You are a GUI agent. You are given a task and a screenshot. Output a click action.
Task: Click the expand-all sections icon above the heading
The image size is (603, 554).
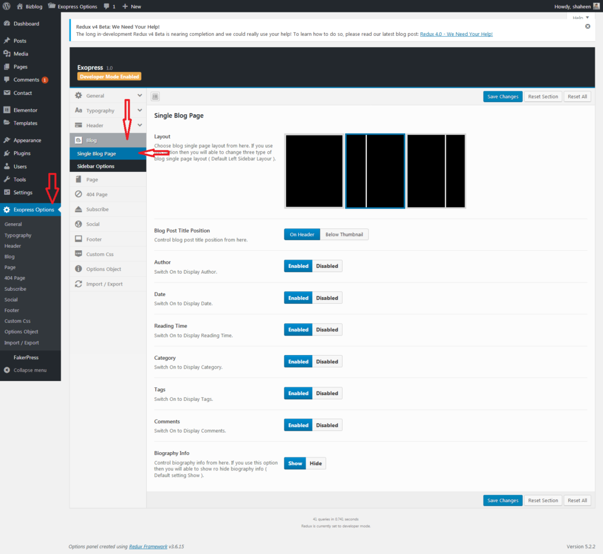click(155, 97)
